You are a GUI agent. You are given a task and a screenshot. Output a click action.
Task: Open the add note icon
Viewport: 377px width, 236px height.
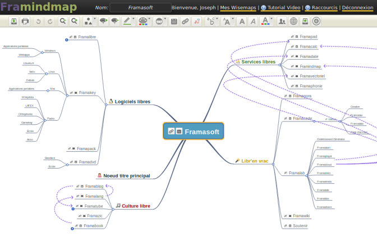pos(174,21)
